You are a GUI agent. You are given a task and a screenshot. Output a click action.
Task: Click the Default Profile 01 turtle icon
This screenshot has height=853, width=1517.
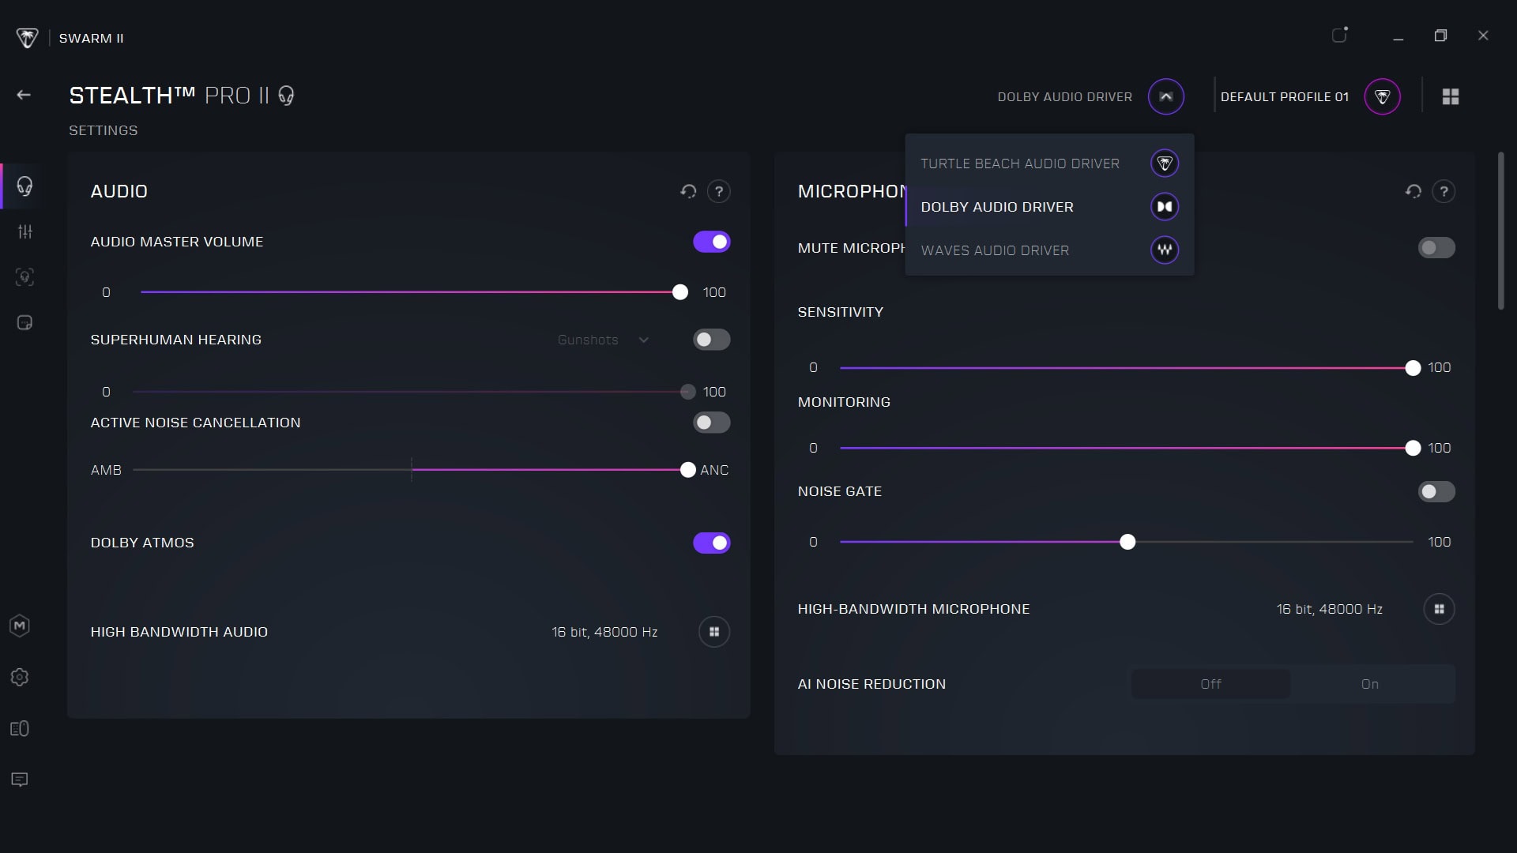click(1382, 96)
